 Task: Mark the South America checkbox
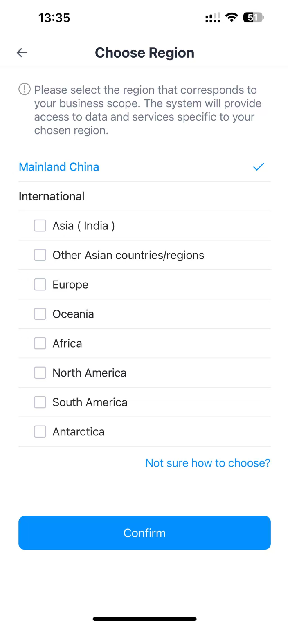(x=40, y=402)
